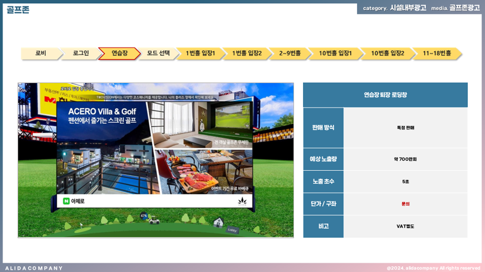
Task: Click the red 문의 price inquiry text
Action: 405,204
